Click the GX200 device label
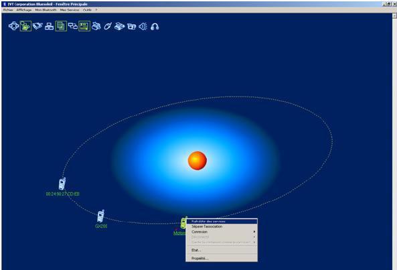397x270 pixels. pyautogui.click(x=101, y=226)
